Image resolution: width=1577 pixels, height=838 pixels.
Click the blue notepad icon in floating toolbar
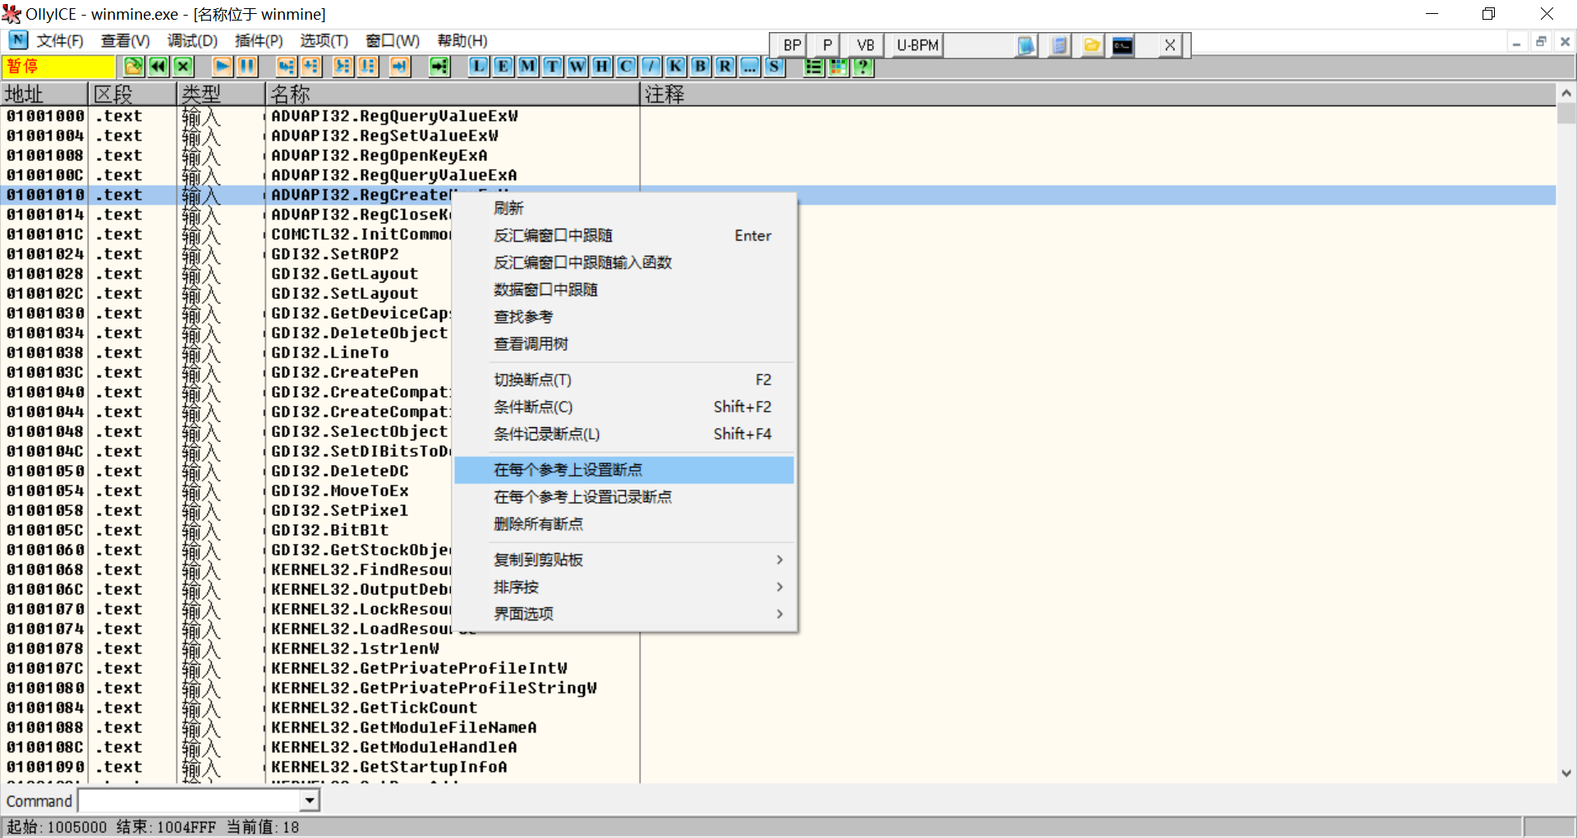coord(1026,45)
